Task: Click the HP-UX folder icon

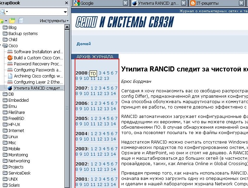Action: point(5,124)
